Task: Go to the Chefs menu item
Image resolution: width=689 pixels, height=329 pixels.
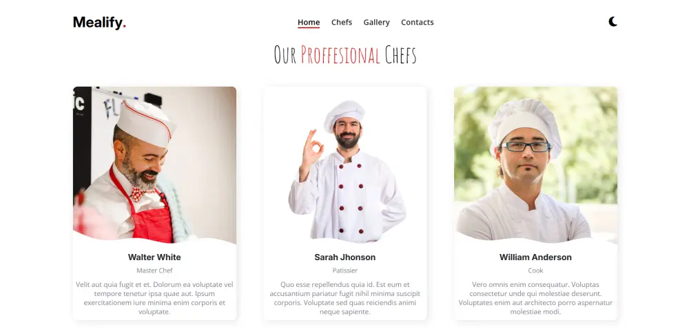Action: (x=342, y=22)
